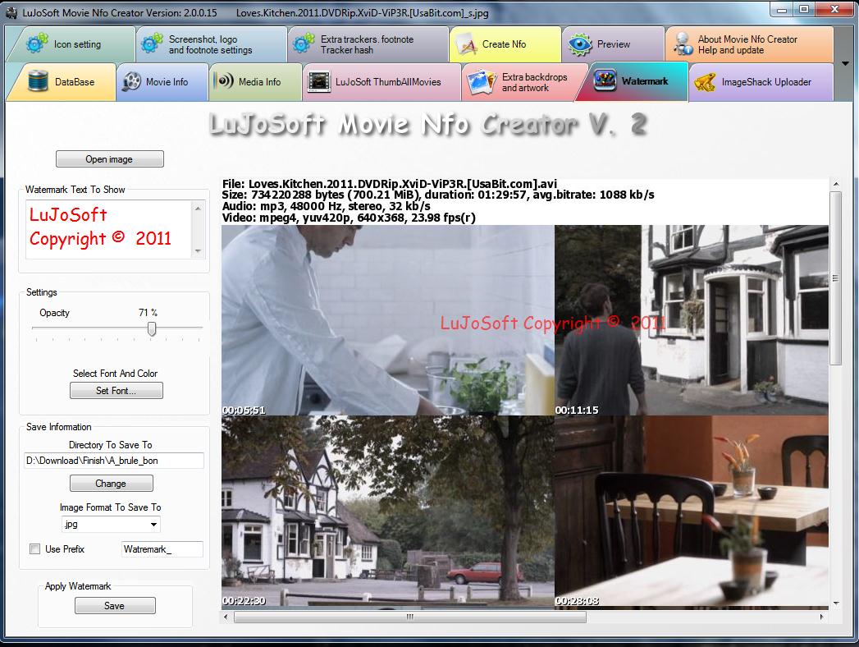Click preview scroll-up arrow
Screen dimensions: 859x647
tap(835, 184)
